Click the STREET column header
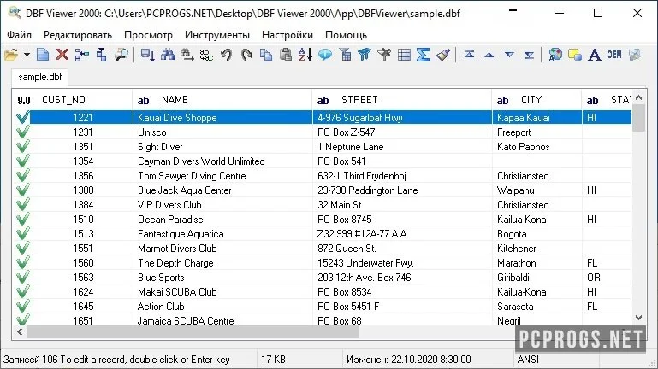Viewport: 658px width, 369px height. tap(402, 100)
